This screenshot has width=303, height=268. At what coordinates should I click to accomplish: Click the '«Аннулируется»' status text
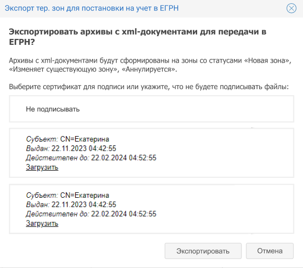149,69
